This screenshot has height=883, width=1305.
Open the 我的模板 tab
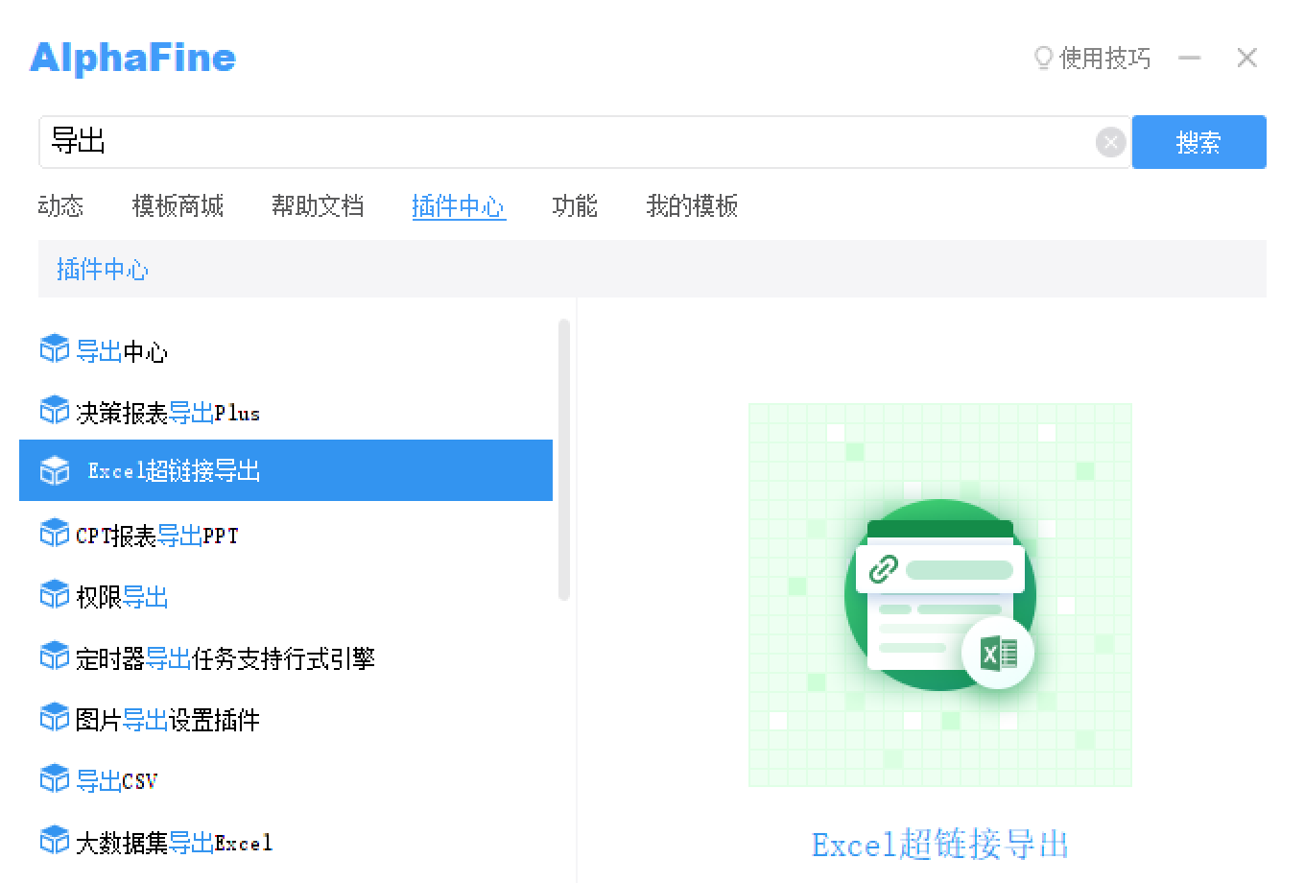[692, 205]
